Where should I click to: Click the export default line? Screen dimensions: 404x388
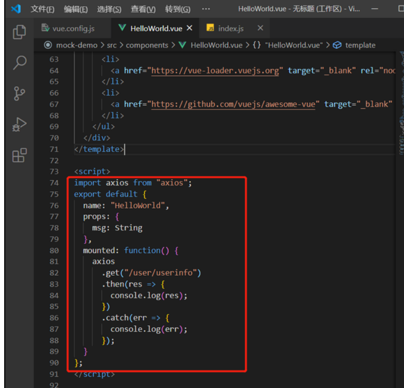[x=110, y=194]
